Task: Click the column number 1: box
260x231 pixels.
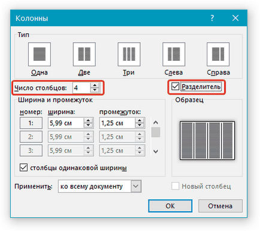Action: pyautogui.click(x=31, y=123)
